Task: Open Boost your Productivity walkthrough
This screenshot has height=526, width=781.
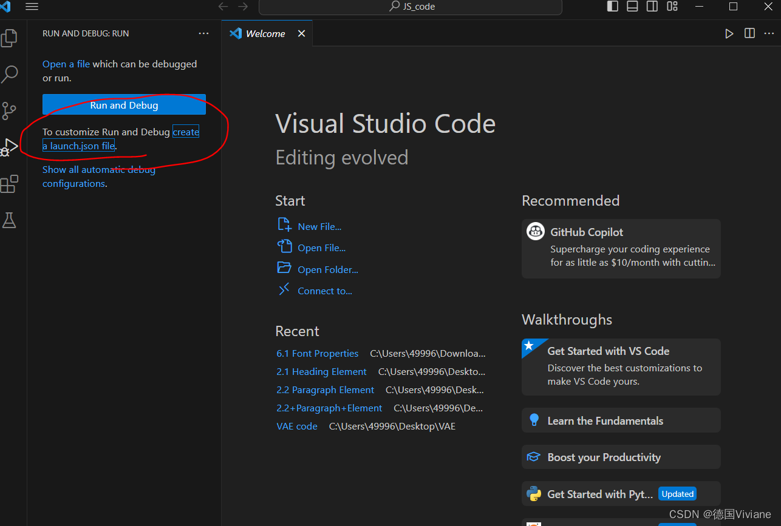Action: tap(621, 457)
